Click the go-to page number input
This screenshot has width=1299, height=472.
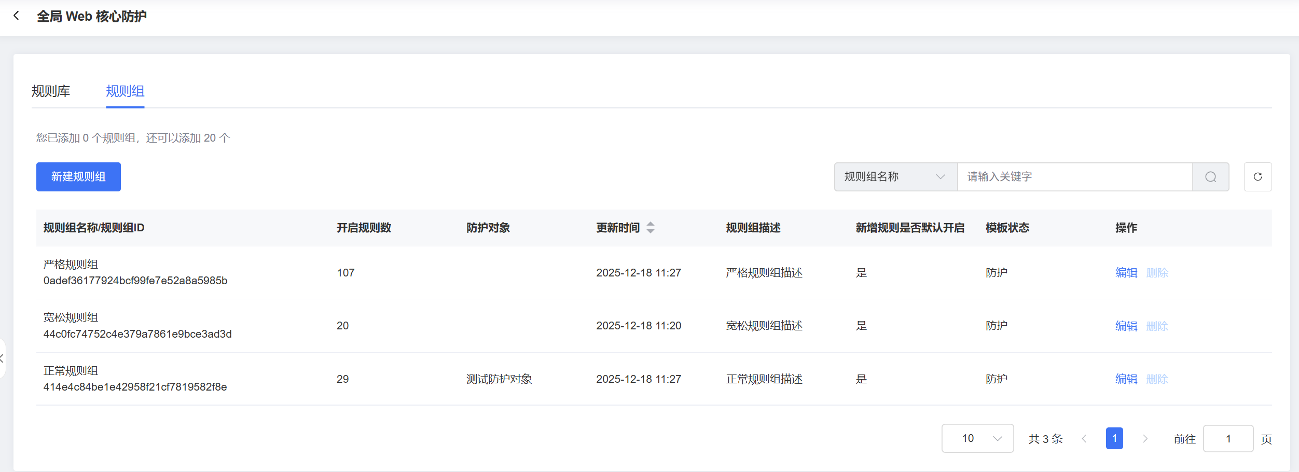(1228, 439)
